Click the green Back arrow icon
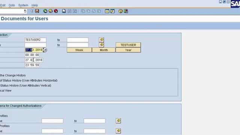This screenshot has width=240, height=135. [x=45, y=11]
